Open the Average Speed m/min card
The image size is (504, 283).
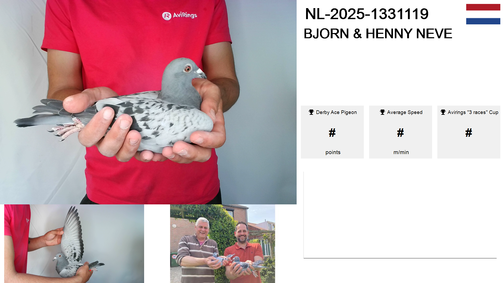click(x=401, y=132)
